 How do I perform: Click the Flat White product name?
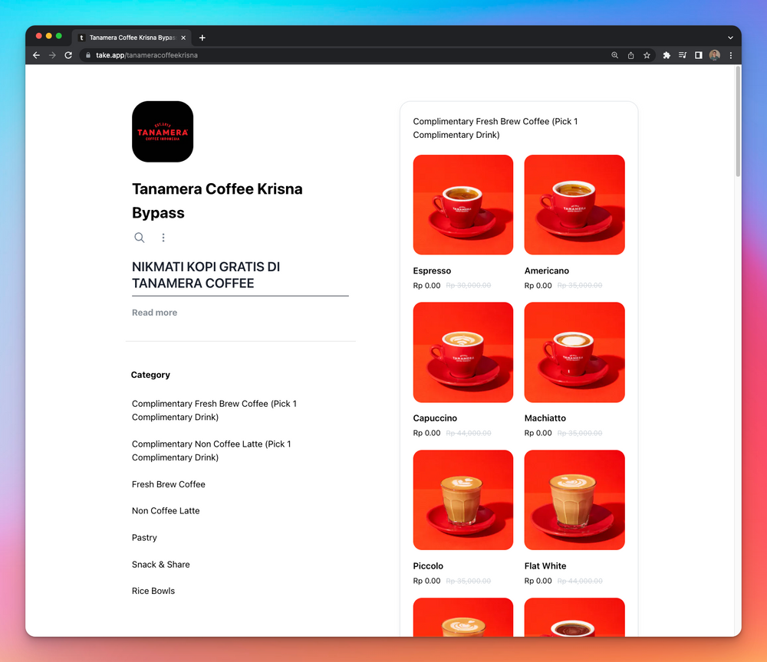click(x=545, y=565)
